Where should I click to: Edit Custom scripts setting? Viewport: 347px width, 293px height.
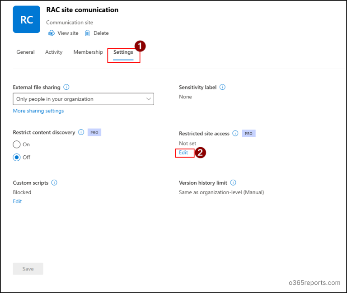[x=17, y=201]
